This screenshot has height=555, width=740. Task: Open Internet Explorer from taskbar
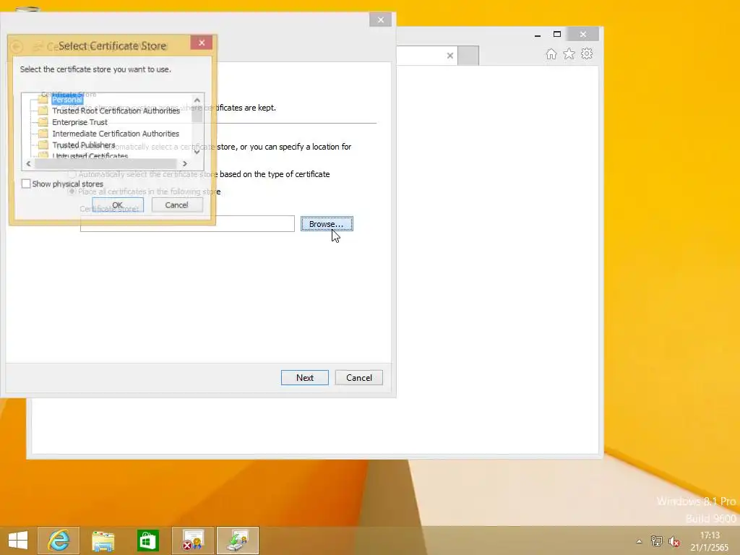[x=59, y=541]
